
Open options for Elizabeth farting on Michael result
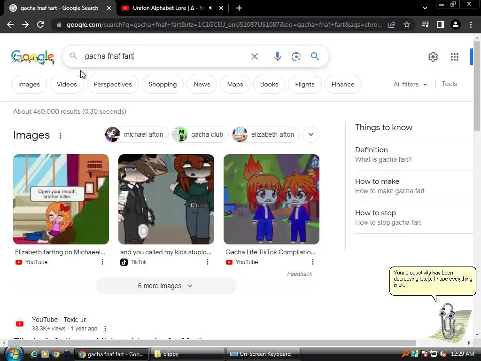tap(102, 262)
